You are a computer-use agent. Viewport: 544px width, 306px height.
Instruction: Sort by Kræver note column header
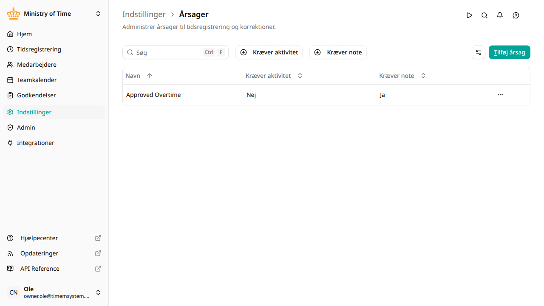(x=402, y=76)
